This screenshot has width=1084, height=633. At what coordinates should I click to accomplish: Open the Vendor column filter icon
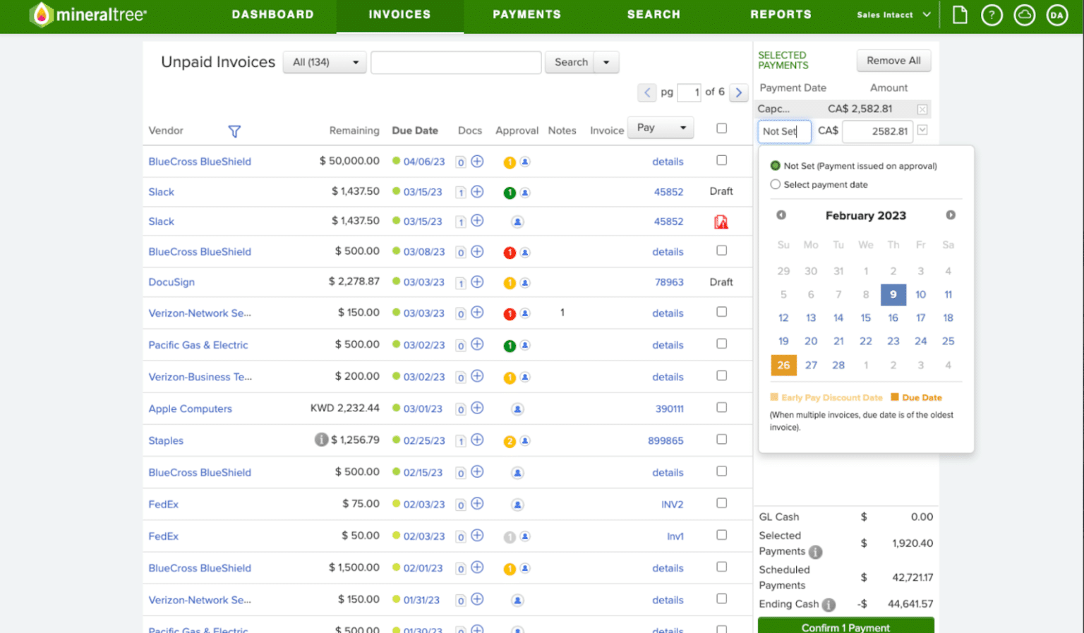click(x=234, y=131)
